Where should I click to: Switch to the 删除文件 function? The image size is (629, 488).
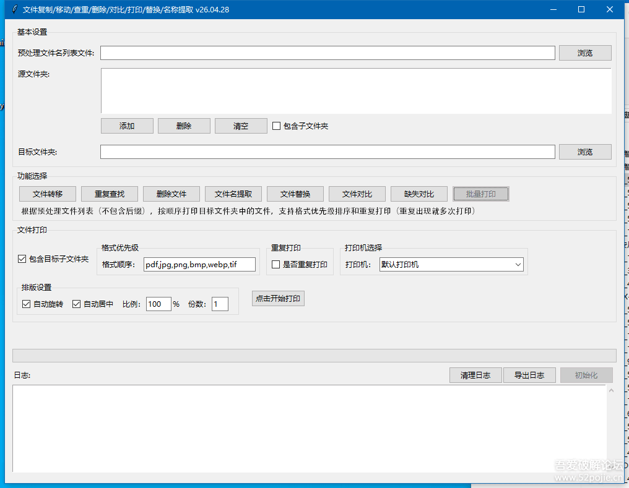[x=171, y=194]
